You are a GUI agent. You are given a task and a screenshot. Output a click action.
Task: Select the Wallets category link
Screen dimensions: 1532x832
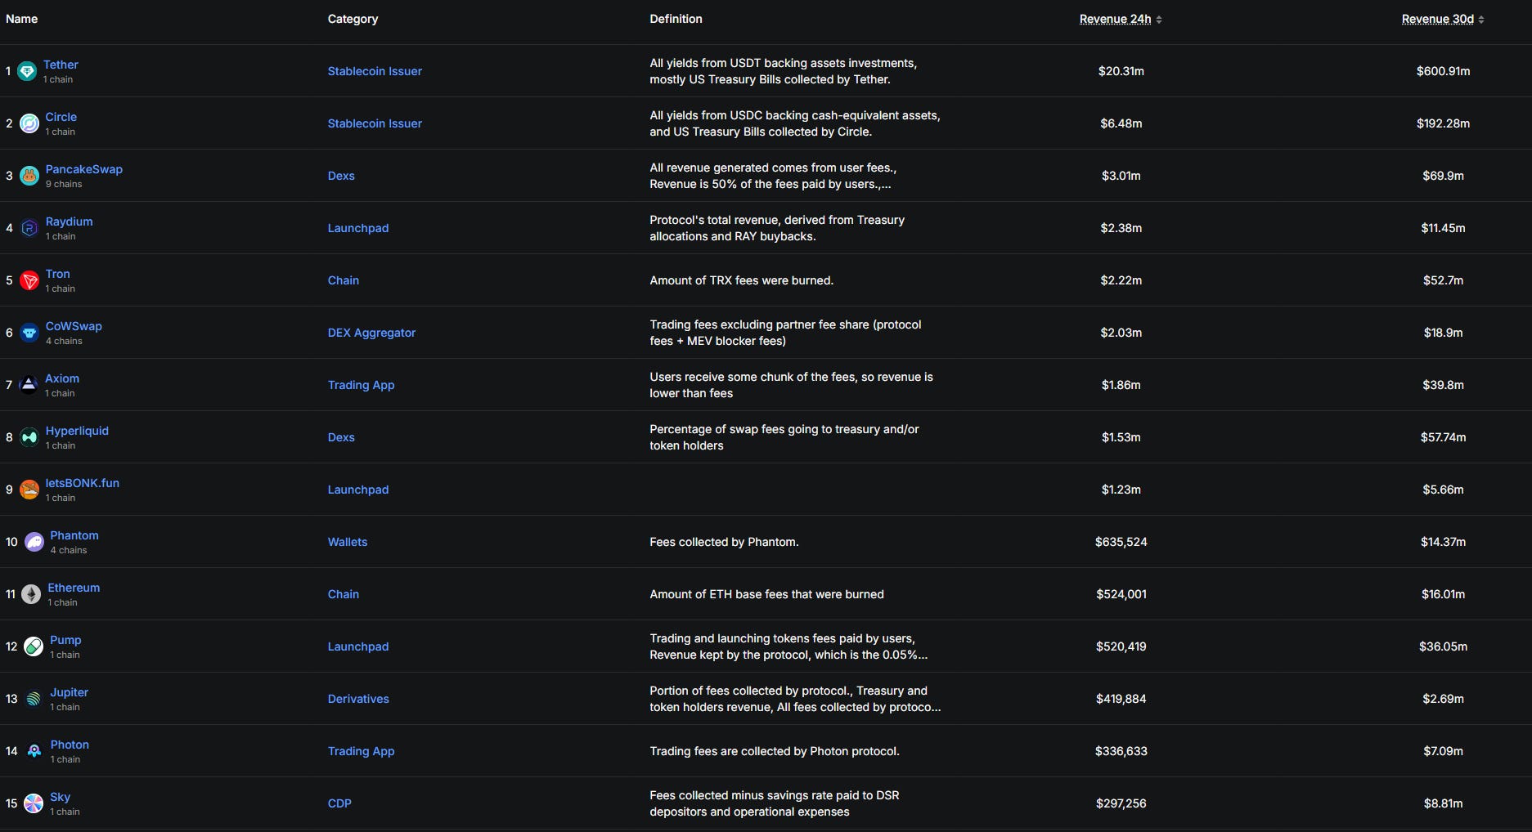pyautogui.click(x=348, y=542)
